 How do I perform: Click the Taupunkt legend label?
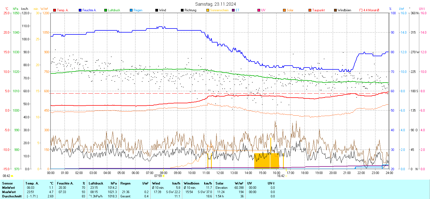318,10
